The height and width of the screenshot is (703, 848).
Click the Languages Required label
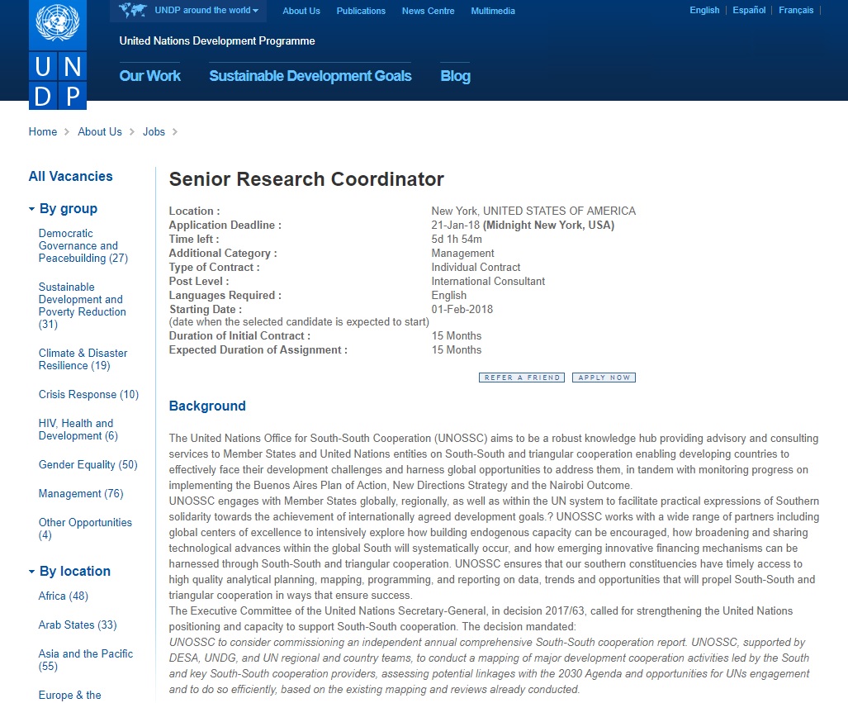[225, 296]
